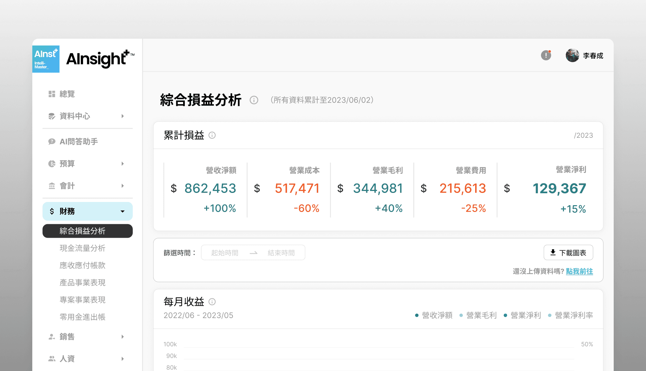Screen dimensions: 646x371
Task: Toggle 營業淨利率 legend series
Action: (x=574, y=315)
